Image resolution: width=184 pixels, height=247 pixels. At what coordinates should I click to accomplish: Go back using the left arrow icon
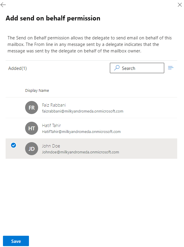(3, 5)
